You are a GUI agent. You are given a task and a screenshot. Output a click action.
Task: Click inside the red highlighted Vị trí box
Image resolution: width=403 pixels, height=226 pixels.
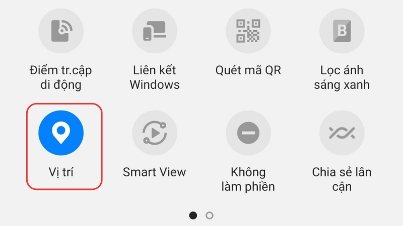point(64,147)
